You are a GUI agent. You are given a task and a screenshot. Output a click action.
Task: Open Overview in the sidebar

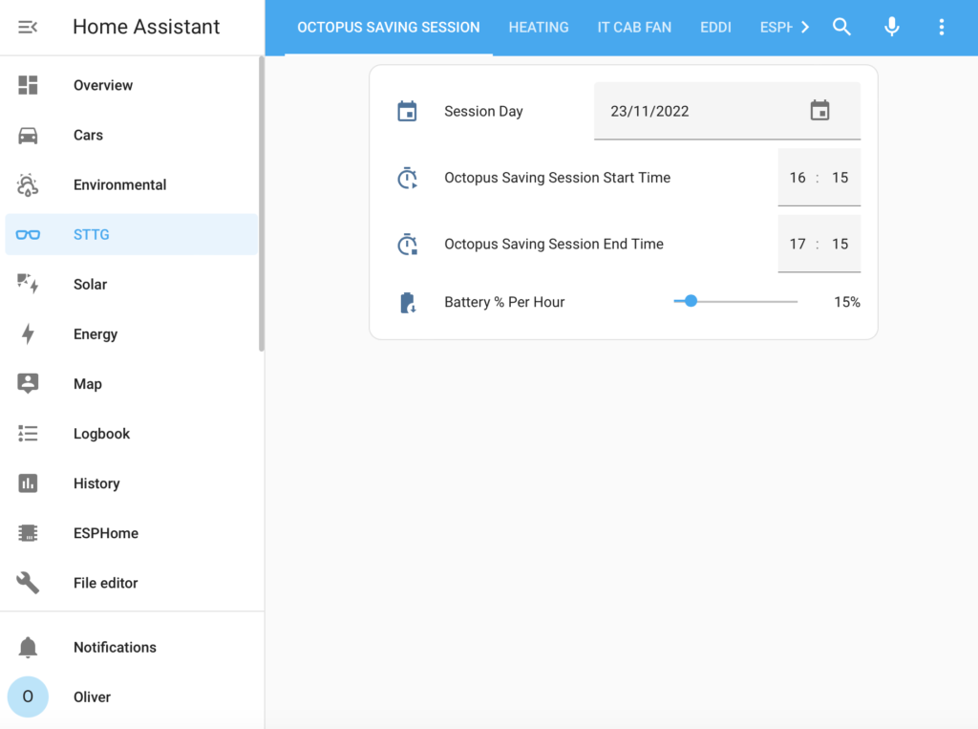[131, 85]
